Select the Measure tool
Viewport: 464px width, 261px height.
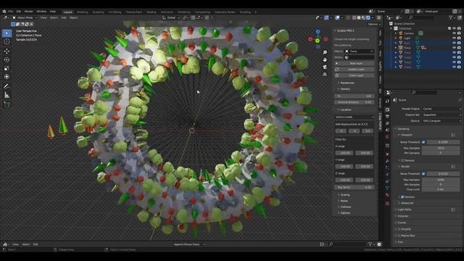(7, 95)
